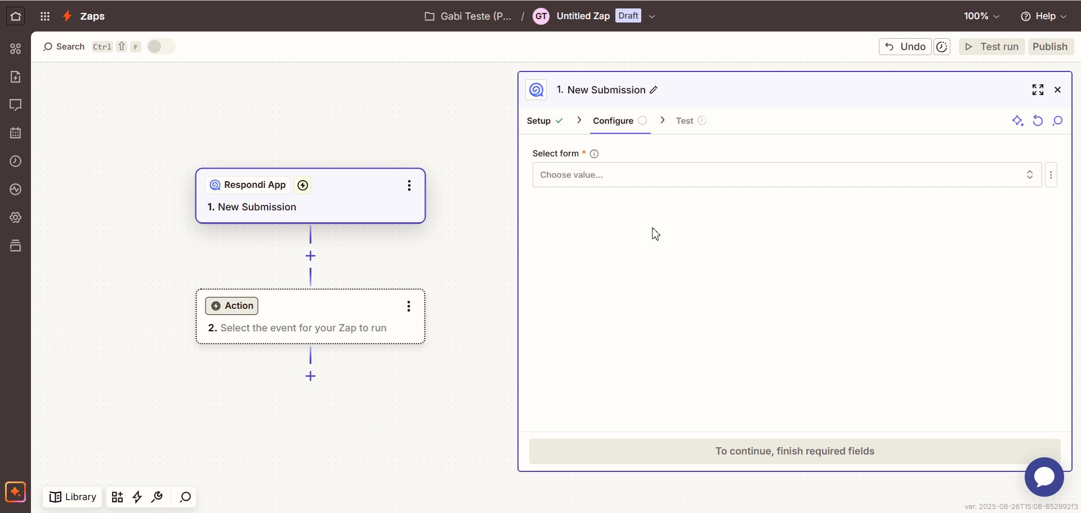
Task: Click the Draft status badge
Action: tap(628, 16)
